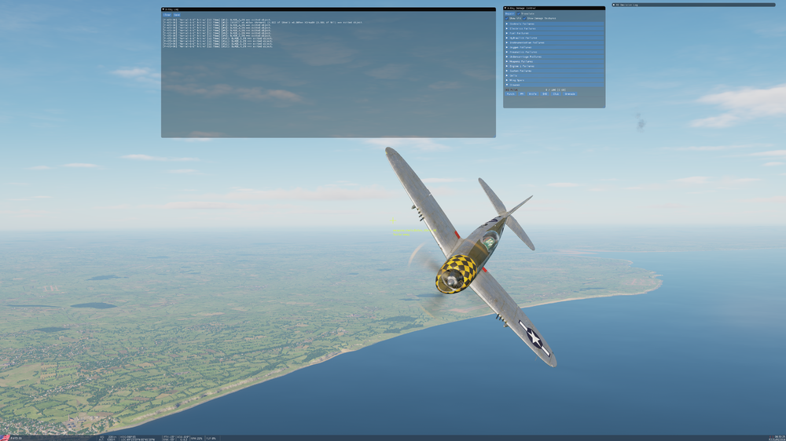Viewport: 786px width, 441px height.
Task: Click the X-Ray Log title bar
Action: (x=329, y=9)
